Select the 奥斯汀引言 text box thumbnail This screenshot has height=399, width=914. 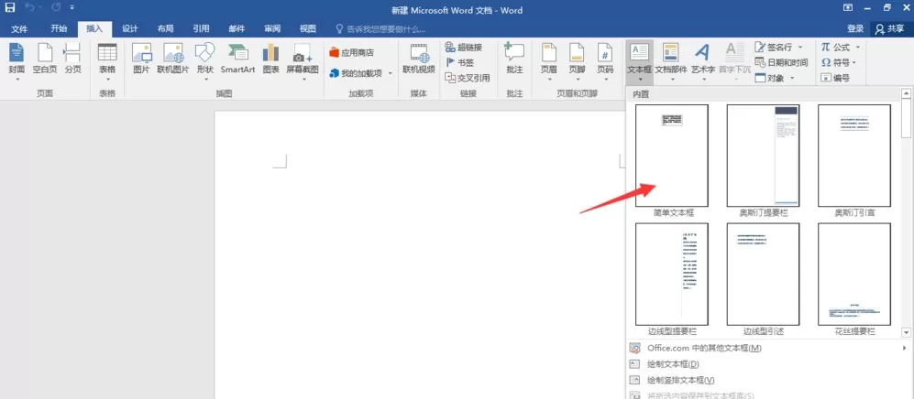854,156
